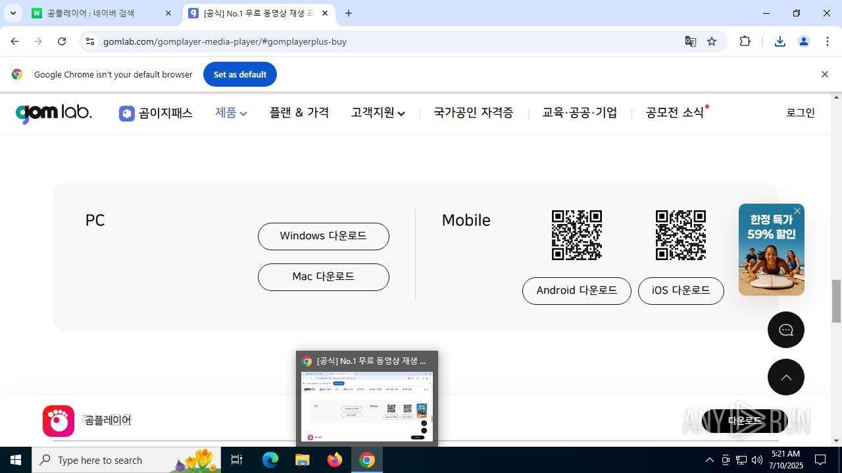The image size is (842, 473).
Task: Click the Chrome taskbar preview thumbnail
Action: [367, 406]
